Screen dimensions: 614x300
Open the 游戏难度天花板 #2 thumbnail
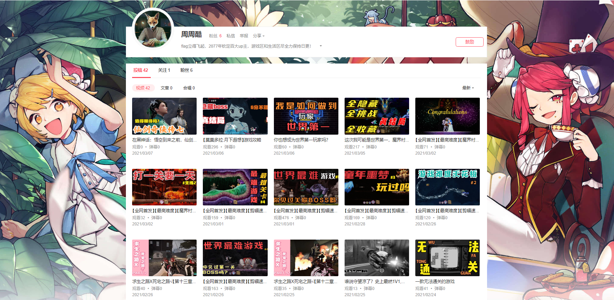click(447, 187)
